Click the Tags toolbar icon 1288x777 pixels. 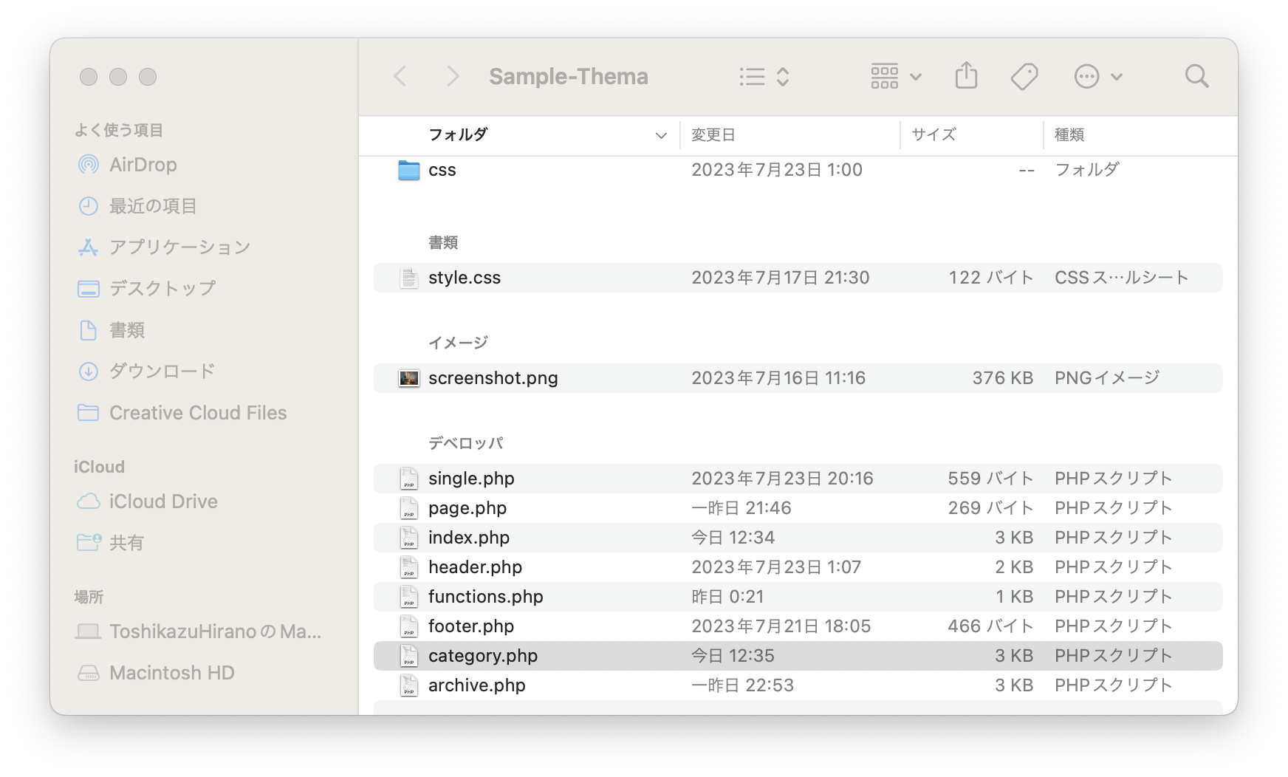(x=1024, y=76)
